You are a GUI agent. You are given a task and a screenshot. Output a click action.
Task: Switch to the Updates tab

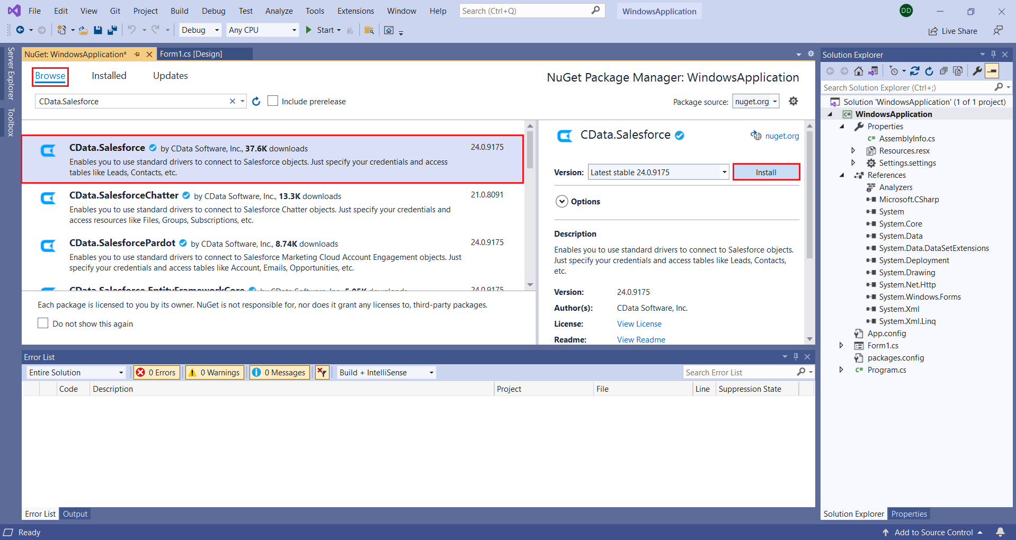click(171, 76)
